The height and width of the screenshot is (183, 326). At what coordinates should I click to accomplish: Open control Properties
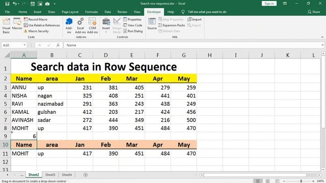click(x=132, y=19)
